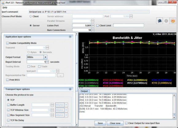Click the output area scrollbar down arrow
This screenshot has width=178, height=128.
174,118
